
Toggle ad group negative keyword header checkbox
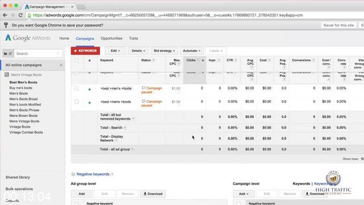click(x=76, y=203)
